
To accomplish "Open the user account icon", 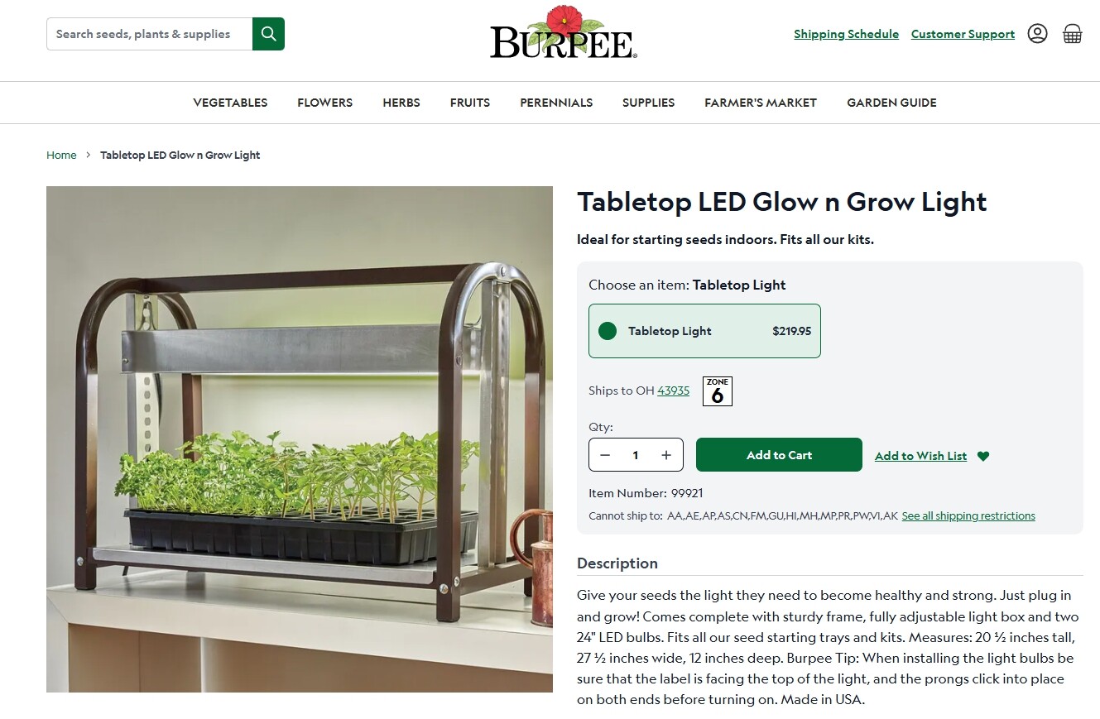I will (x=1037, y=34).
